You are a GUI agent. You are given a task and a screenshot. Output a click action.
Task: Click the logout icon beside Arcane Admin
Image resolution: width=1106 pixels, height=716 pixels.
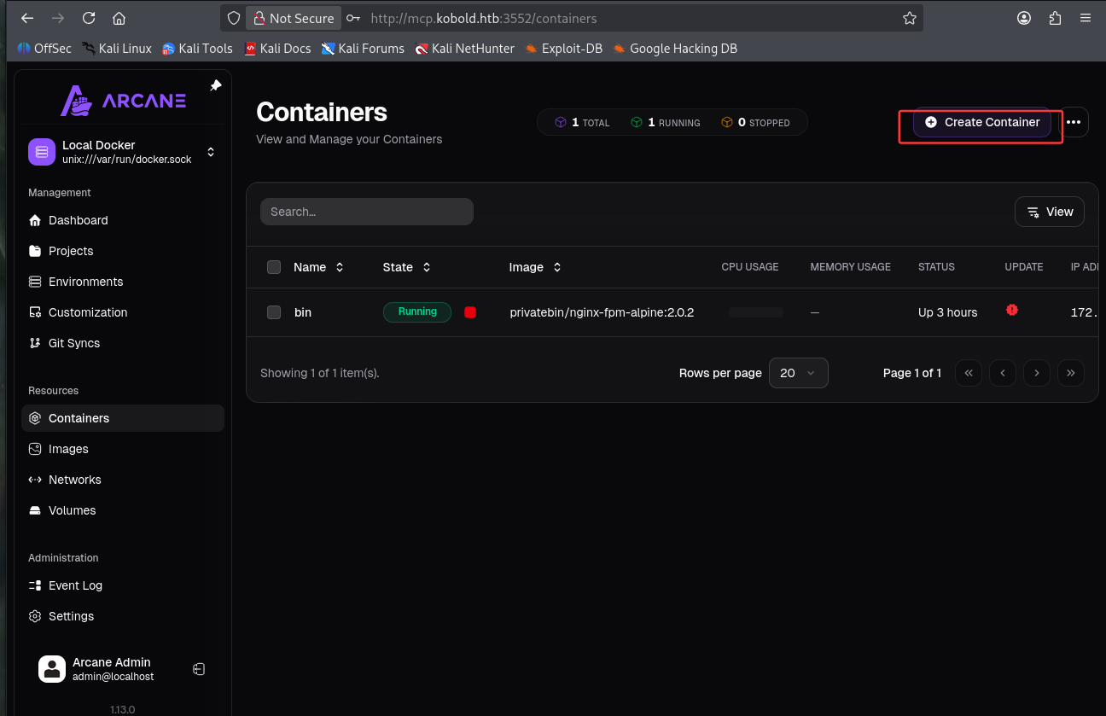pos(199,670)
